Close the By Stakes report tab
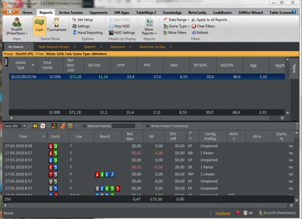The height and width of the screenshot is (219, 302). tap(29, 47)
